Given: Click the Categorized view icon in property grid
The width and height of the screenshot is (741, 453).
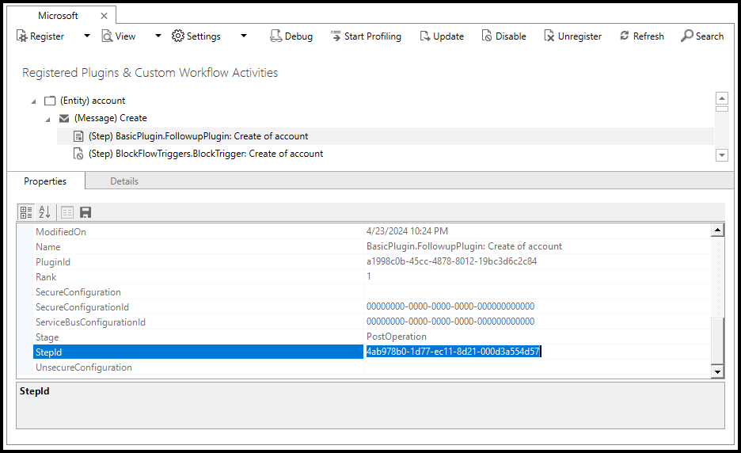Looking at the screenshot, I should pos(25,212).
